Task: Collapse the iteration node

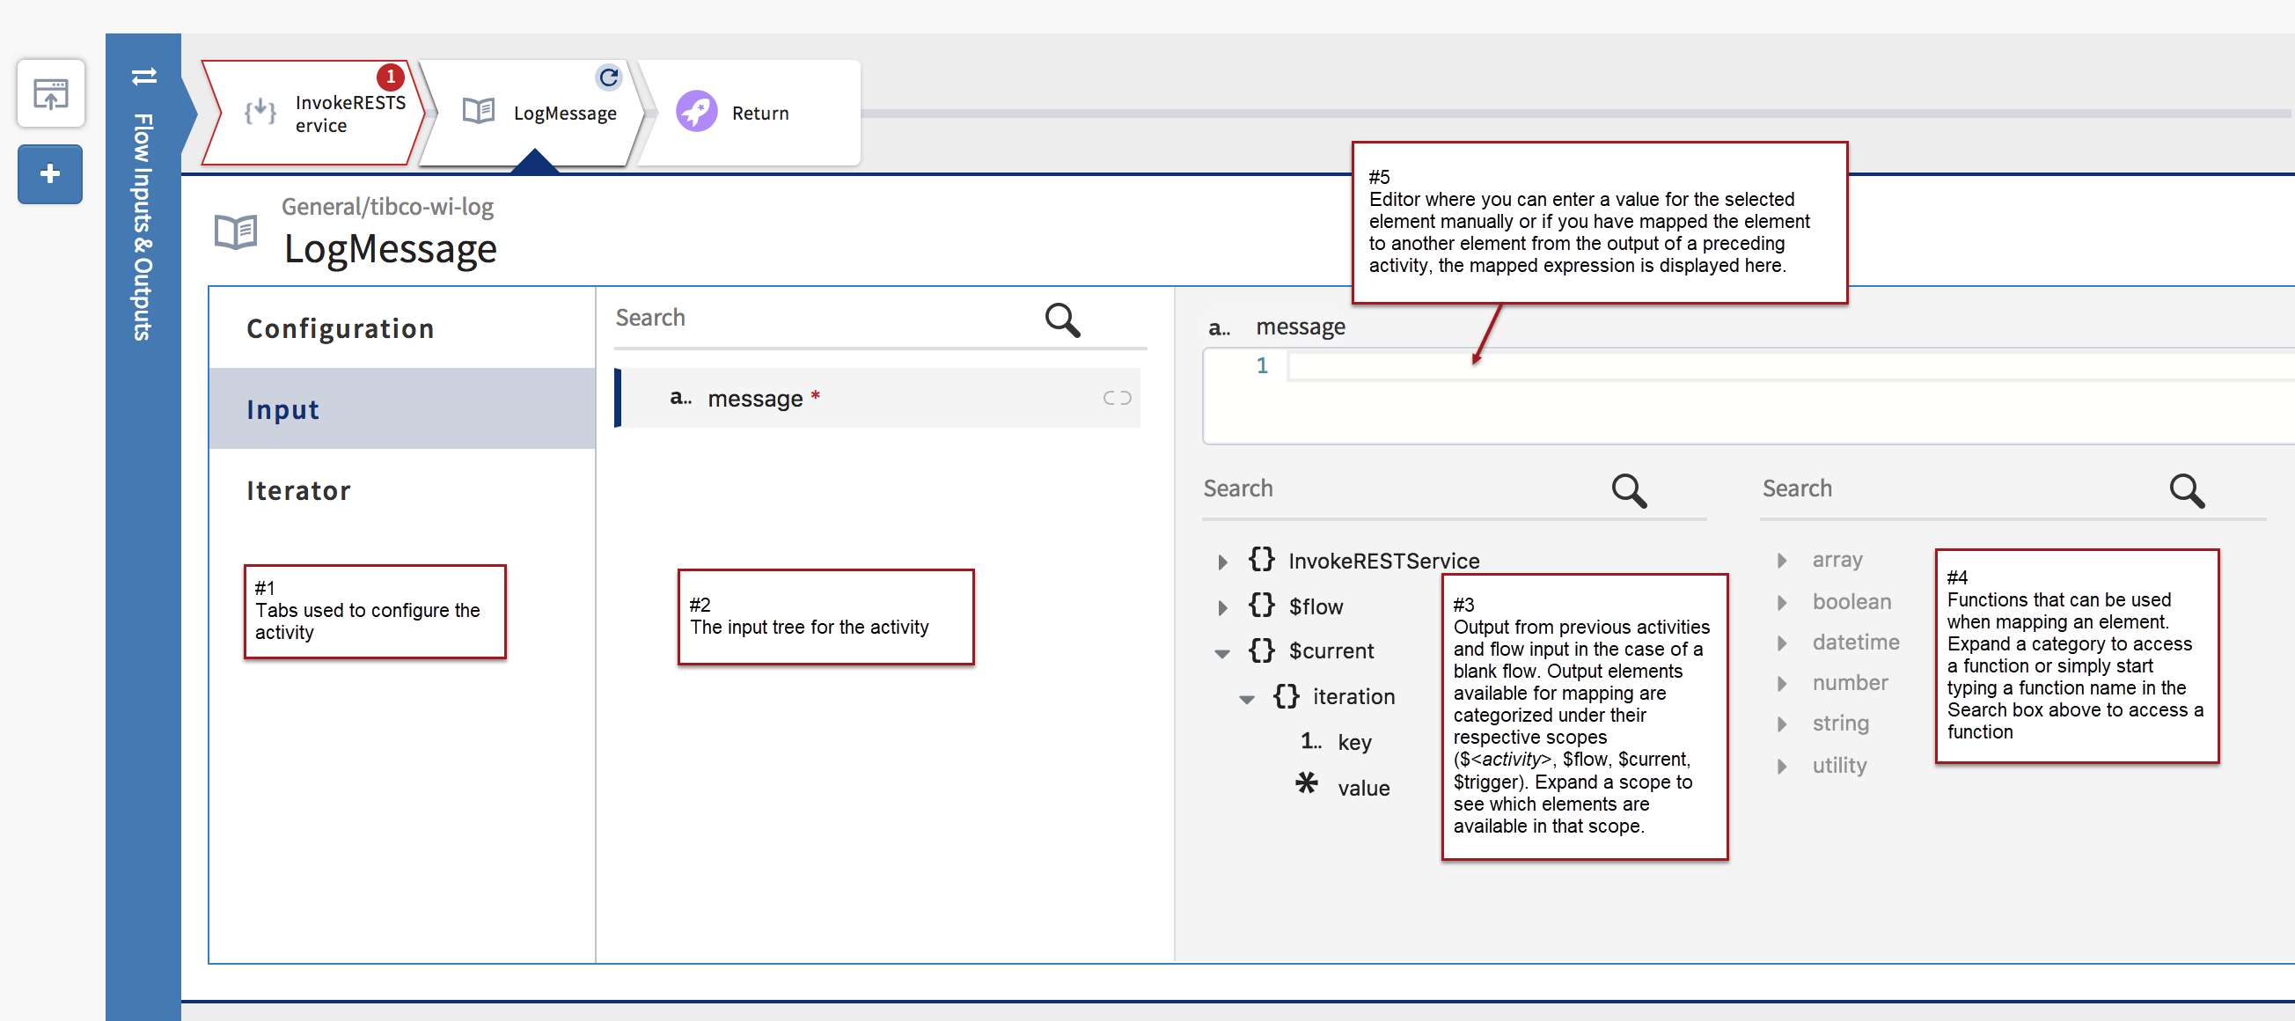Action: pyautogui.click(x=1246, y=700)
